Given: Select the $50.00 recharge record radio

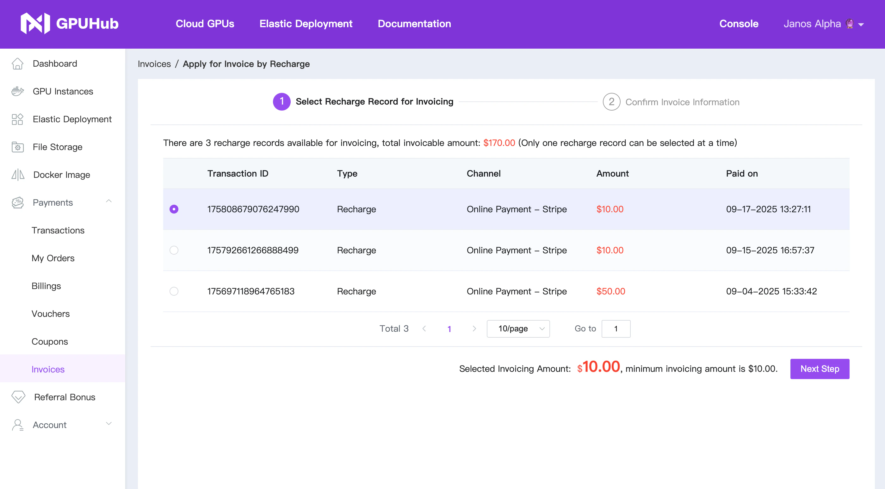Looking at the screenshot, I should [x=174, y=291].
